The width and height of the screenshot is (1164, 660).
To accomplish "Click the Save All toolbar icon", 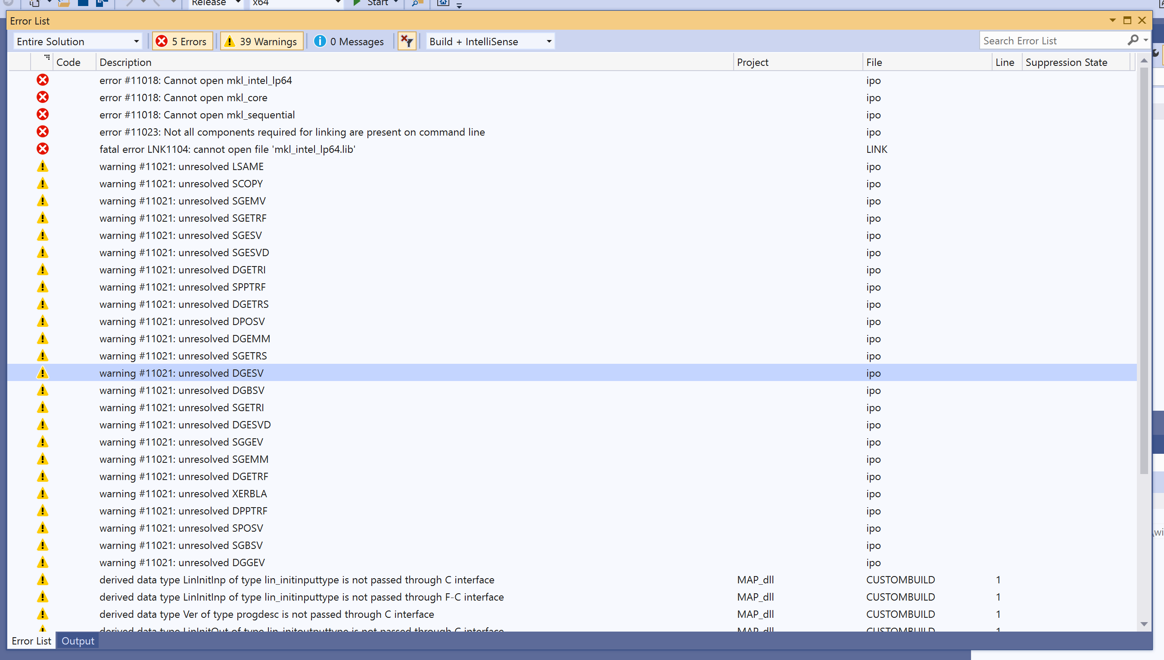I will (x=101, y=3).
